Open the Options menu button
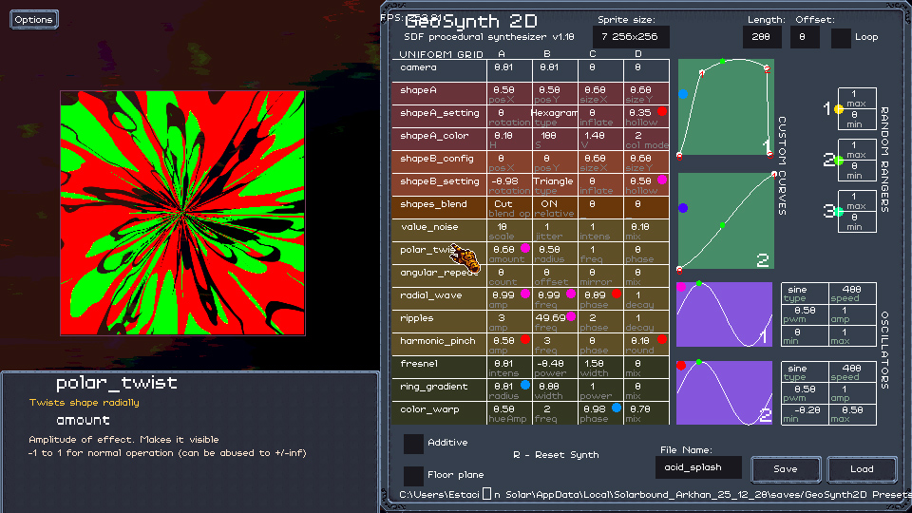 point(34,19)
